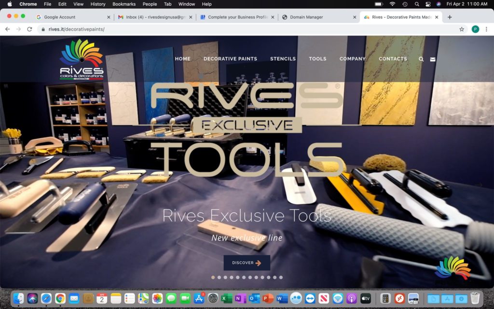Screen dimensions: 494x309
Task: Open Microsoft Outlook from the Dock
Action: tap(255, 298)
